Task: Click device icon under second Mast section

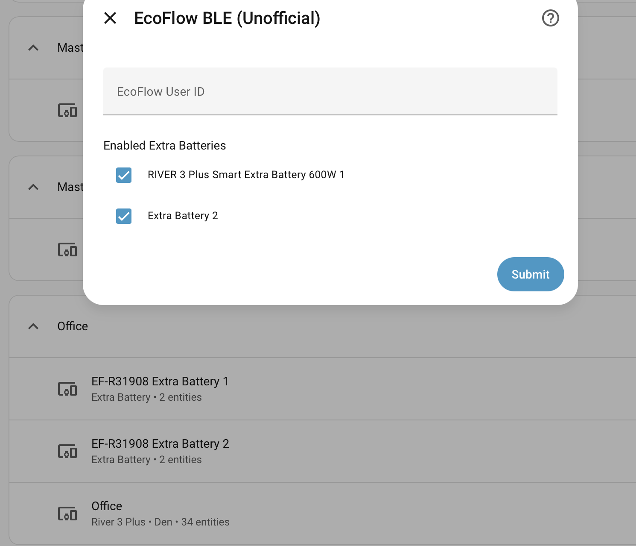Action: (67, 250)
